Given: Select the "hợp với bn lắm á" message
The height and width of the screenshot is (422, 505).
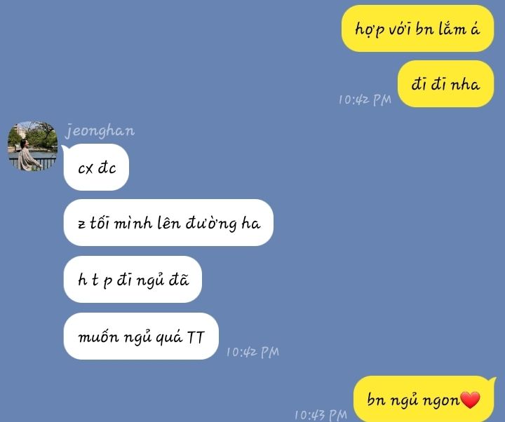Looking at the screenshot, I should [x=417, y=29].
